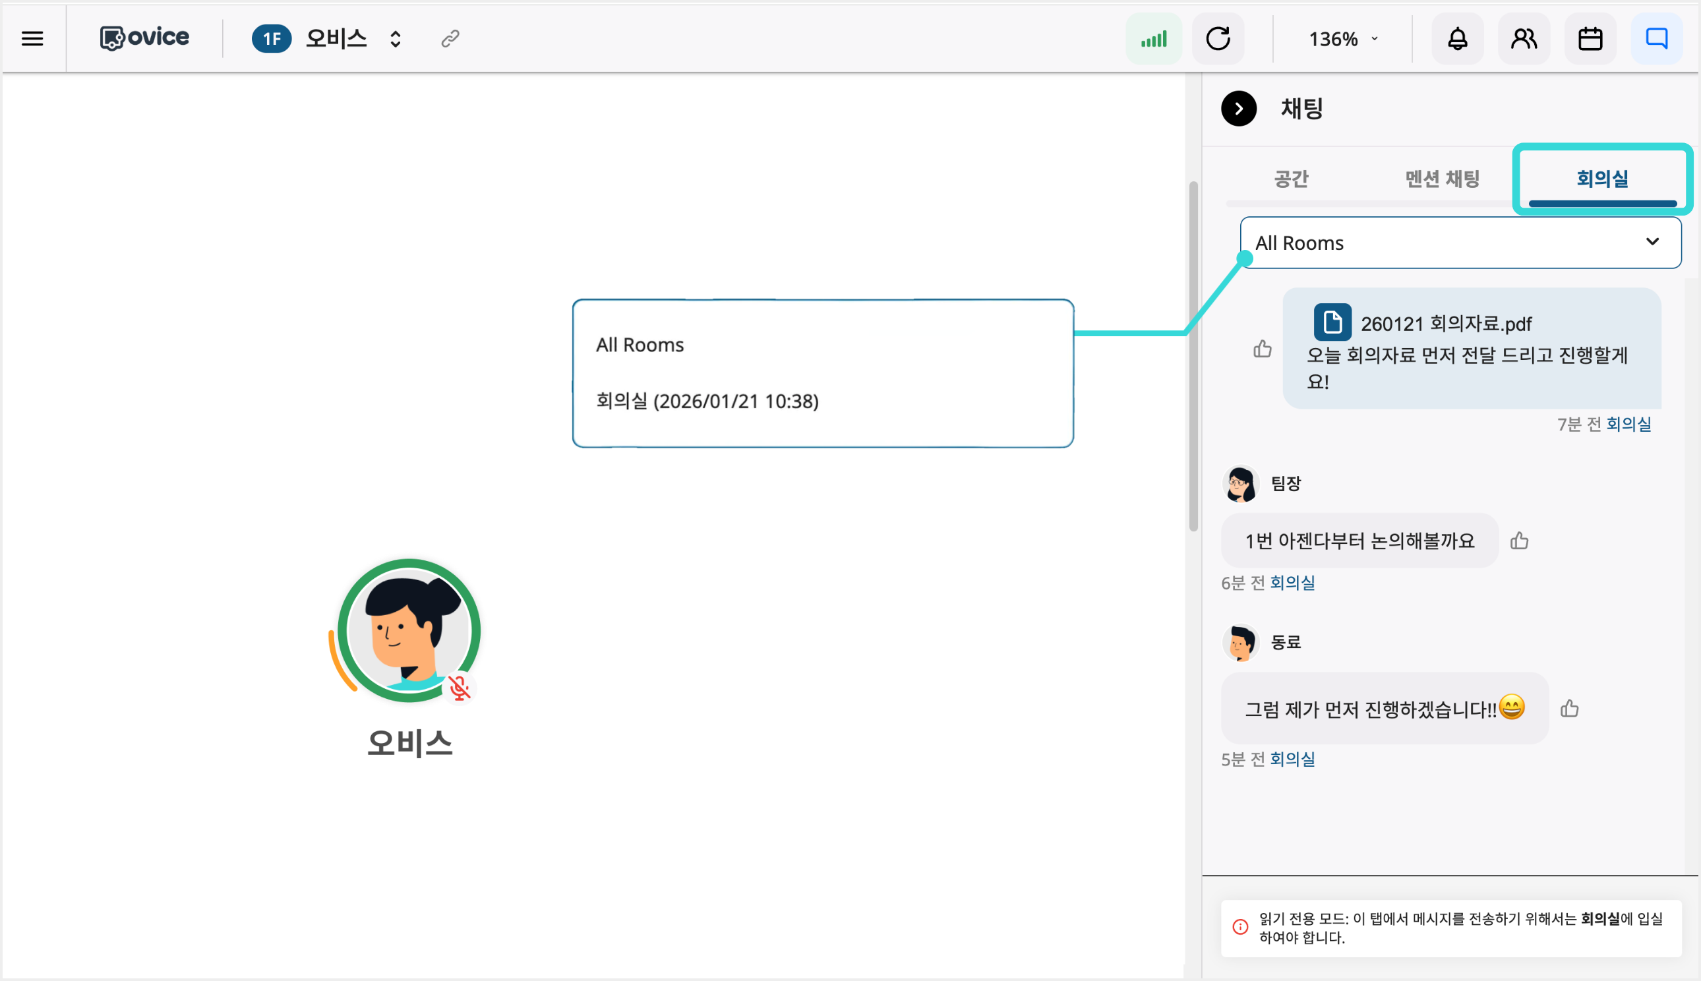Click the ovice logo
This screenshot has width=1701, height=981.
144,37
